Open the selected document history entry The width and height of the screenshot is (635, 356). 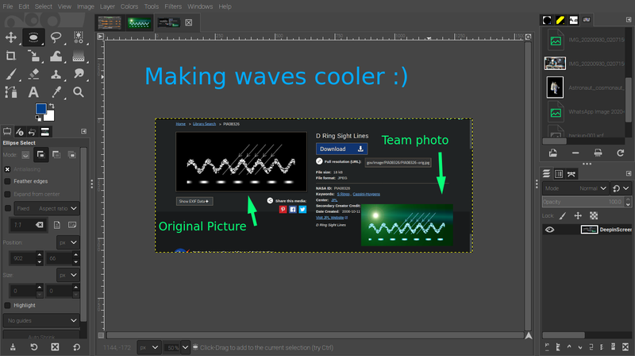tap(552, 153)
